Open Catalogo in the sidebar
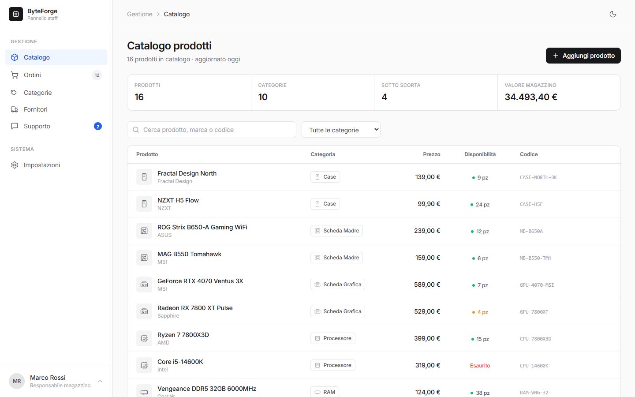This screenshot has width=635, height=397. 56,57
